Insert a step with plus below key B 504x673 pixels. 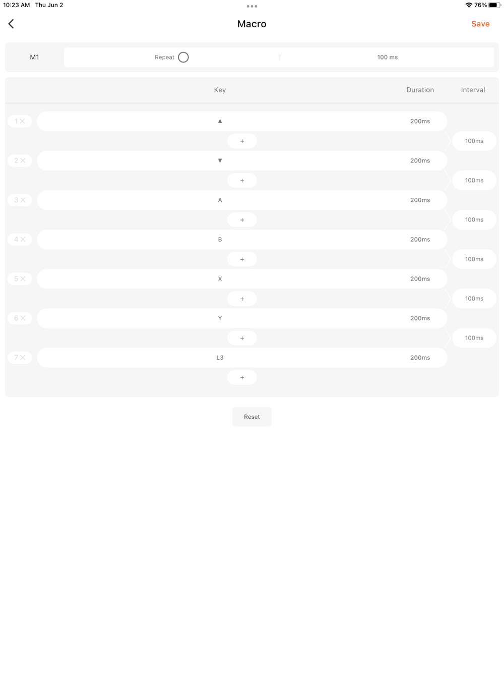point(242,259)
